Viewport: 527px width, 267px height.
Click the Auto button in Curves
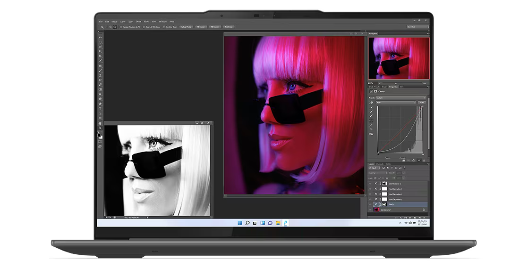pos(422,102)
